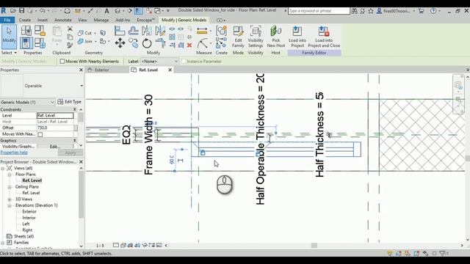The height and width of the screenshot is (264, 470).
Task: Expand the 3D Views tree node
Action: point(10,199)
